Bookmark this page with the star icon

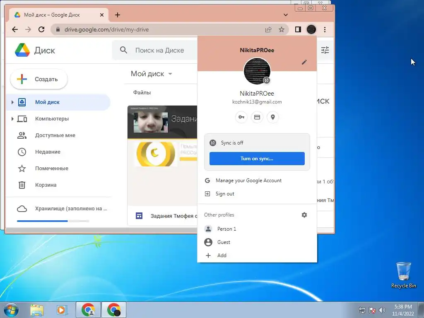tap(282, 29)
